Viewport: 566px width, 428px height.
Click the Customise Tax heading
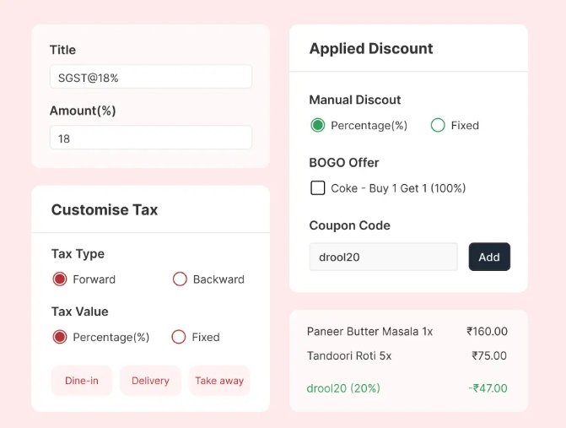click(x=105, y=210)
